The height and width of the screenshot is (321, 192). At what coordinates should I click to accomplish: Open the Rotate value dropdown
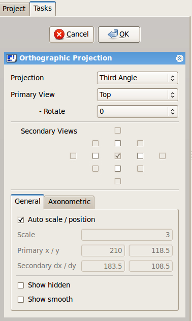(138, 111)
